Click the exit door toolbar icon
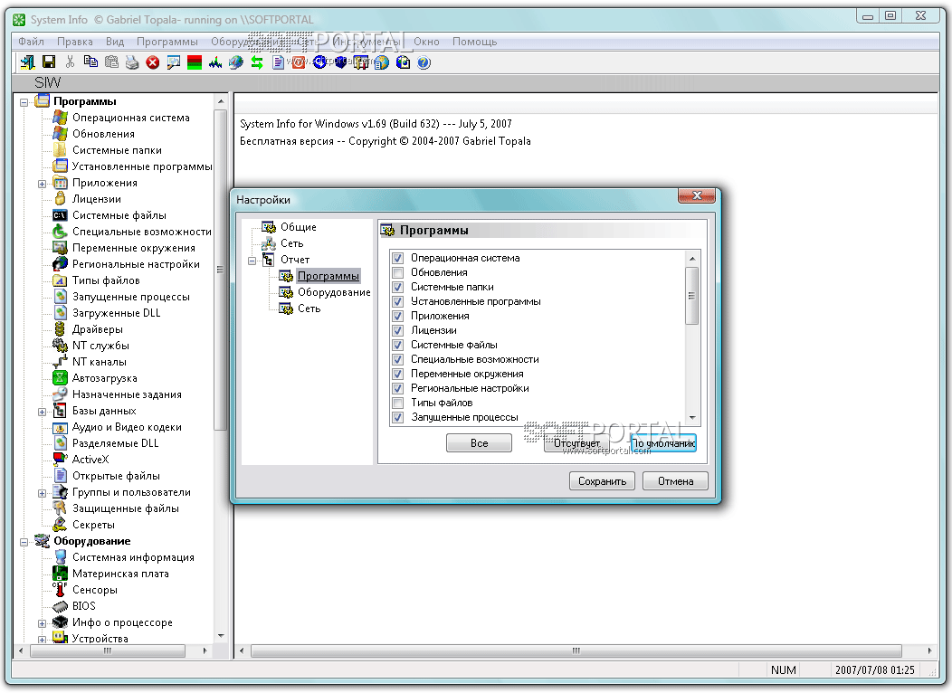The image size is (952, 693). coord(28,62)
